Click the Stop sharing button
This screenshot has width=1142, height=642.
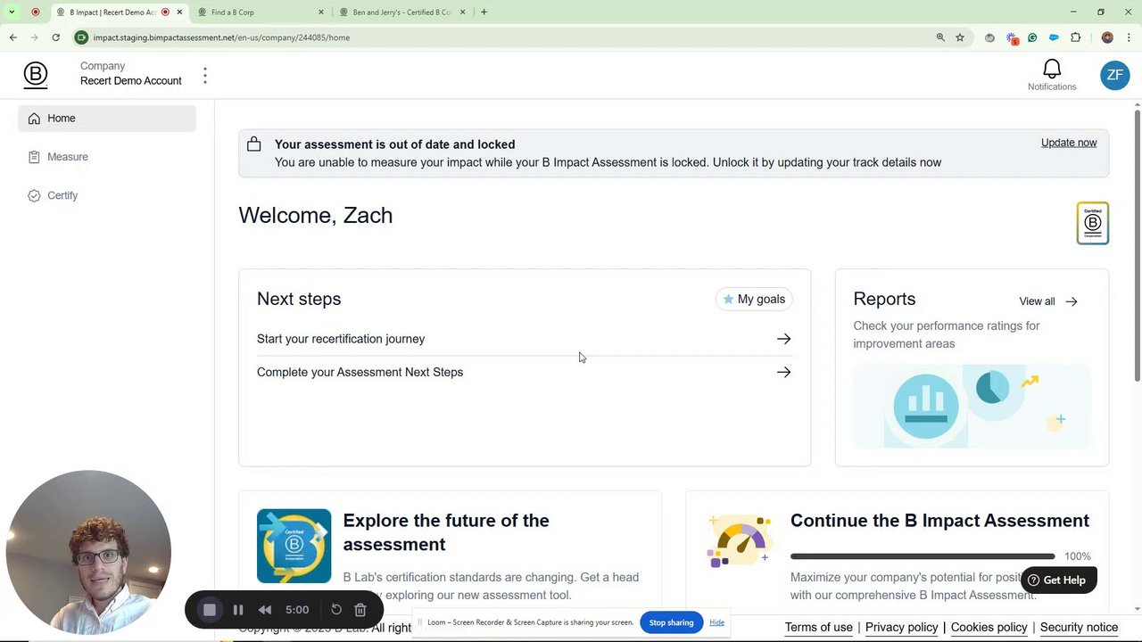point(671,622)
